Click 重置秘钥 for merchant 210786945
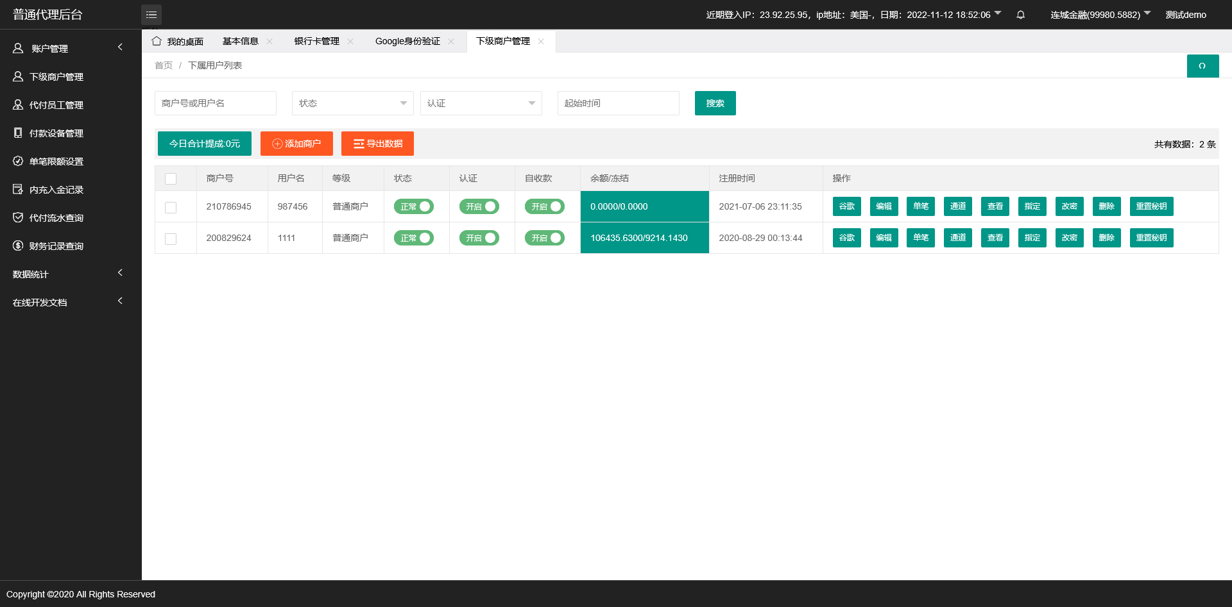Viewport: 1232px width, 607px height. (1151, 206)
